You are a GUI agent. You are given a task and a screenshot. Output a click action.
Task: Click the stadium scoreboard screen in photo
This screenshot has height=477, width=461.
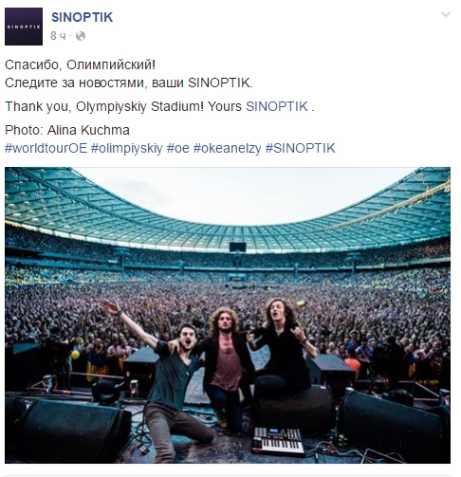pos(237,247)
